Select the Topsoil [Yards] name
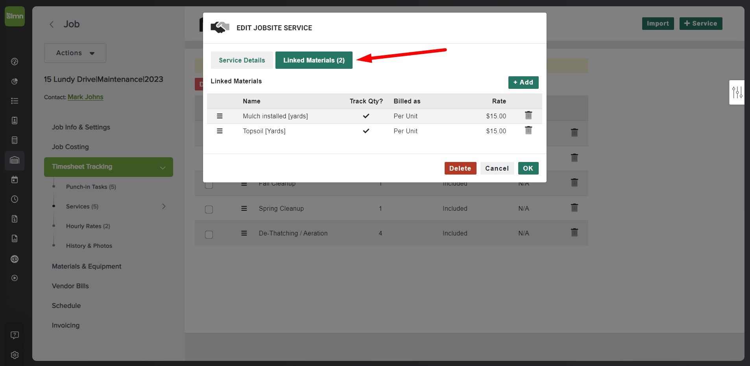 tap(264, 131)
